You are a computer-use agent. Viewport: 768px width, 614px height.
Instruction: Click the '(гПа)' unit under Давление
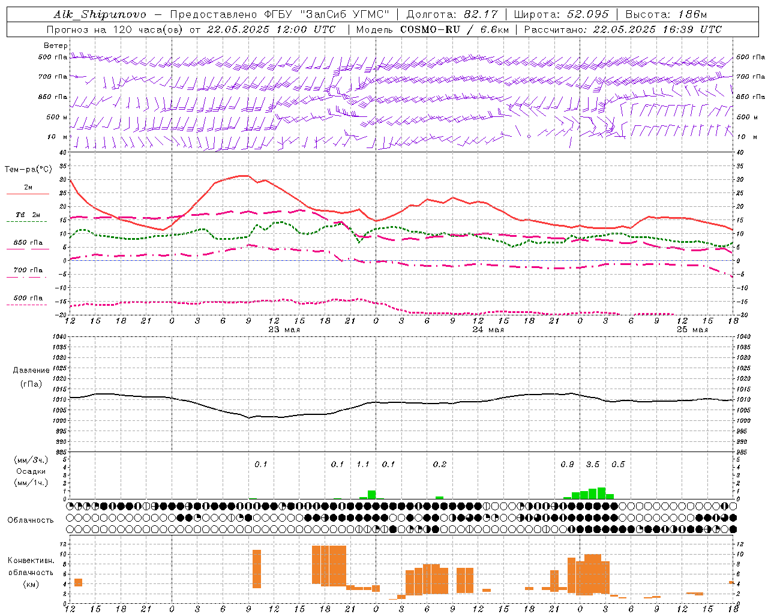31,384
